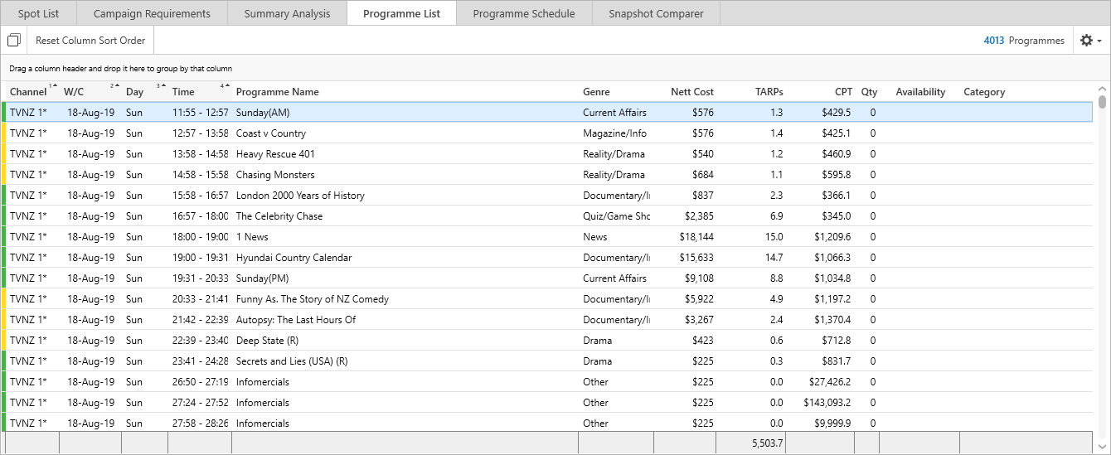Viewport: 1111px width, 455px height.
Task: Open the settings gear dropdown
Action: click(x=1091, y=41)
